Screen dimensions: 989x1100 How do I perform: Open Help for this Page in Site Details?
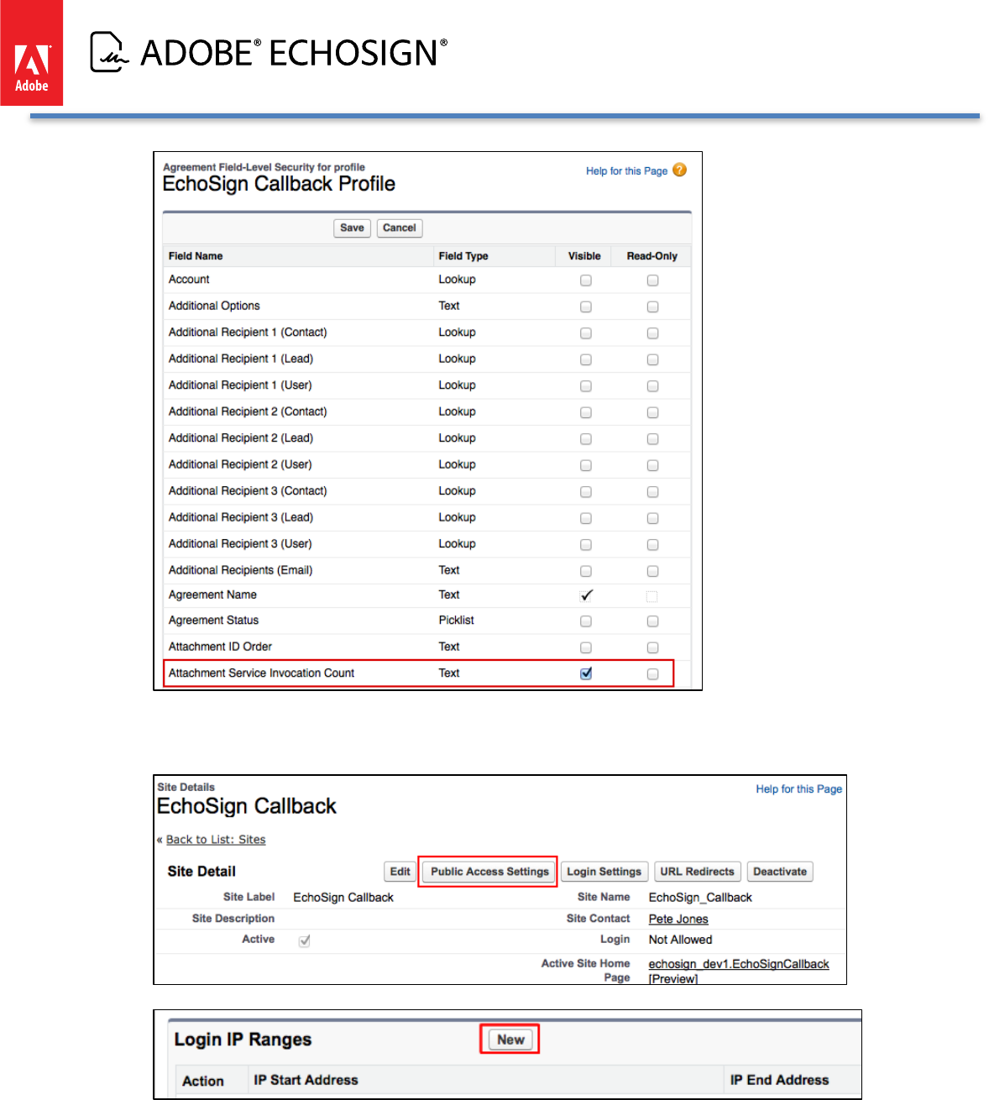coord(798,789)
